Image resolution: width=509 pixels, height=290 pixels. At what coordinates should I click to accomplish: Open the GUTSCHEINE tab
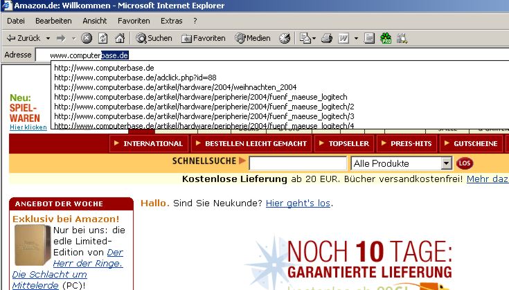(471, 143)
